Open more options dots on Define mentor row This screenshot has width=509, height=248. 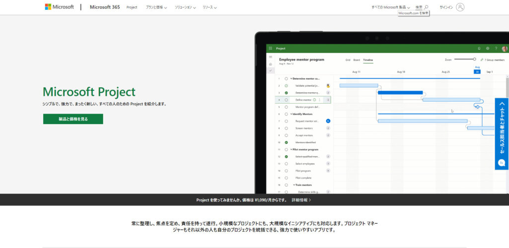319,100
